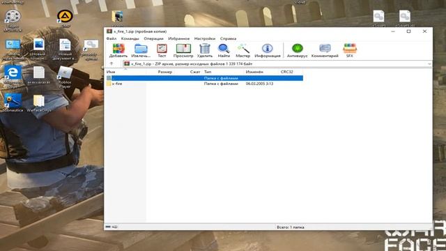
Task: Click 'Папка с файлами' in x-fire row
Action: pos(221,84)
